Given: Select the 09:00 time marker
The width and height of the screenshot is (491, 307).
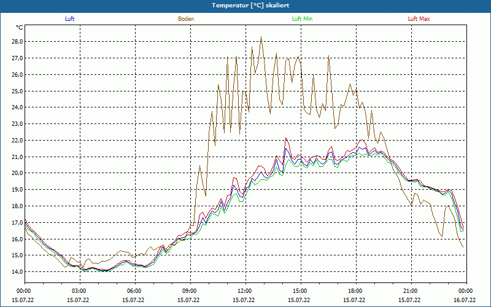Looking at the screenshot, I should tap(190, 291).
